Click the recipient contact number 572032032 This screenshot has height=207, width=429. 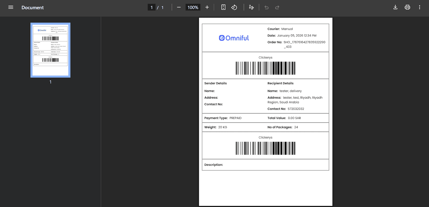point(296,109)
